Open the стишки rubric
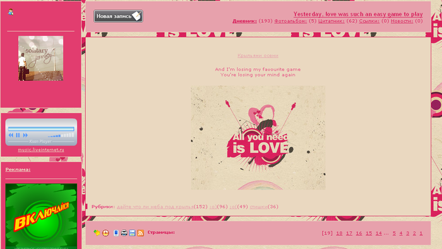Image resolution: width=442 pixels, height=249 pixels. click(258, 207)
